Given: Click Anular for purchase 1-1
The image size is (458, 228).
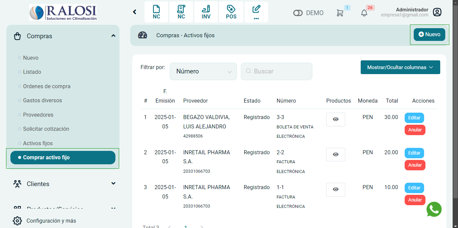Looking at the screenshot, I should click(415, 200).
